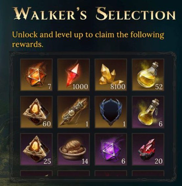Click the quantity 1000 on the red crystal
The image size is (182, 186).
(x=80, y=87)
